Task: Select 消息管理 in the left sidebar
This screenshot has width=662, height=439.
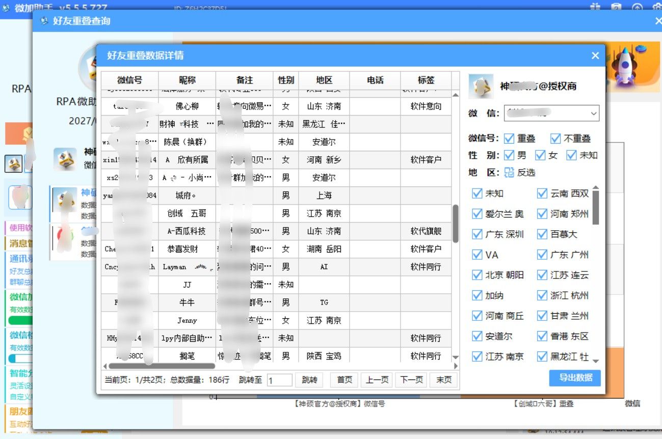Action: 18,243
